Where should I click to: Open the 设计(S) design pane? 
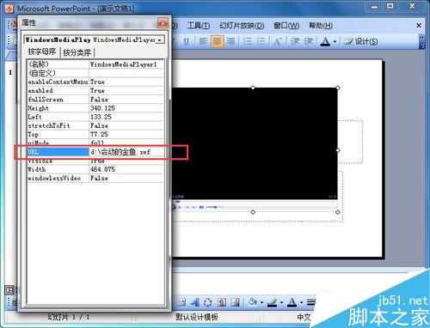coord(361,41)
